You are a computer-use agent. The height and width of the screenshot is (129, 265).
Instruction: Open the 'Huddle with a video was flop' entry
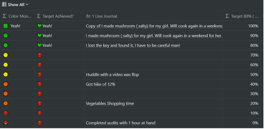112,75
